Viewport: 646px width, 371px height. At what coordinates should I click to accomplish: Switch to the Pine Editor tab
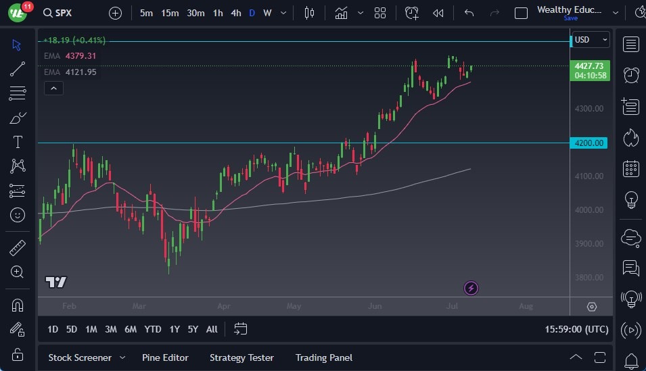click(x=165, y=357)
